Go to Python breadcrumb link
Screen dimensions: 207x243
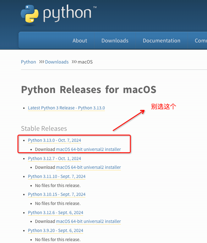(x=28, y=62)
